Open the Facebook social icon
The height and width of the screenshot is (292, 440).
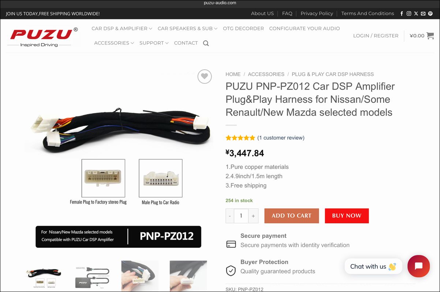[x=402, y=14]
